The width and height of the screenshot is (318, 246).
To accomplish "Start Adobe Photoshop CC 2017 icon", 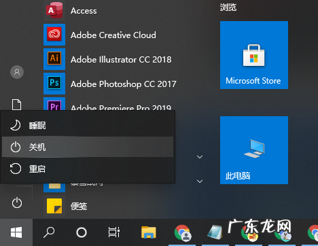I will tap(54, 84).
